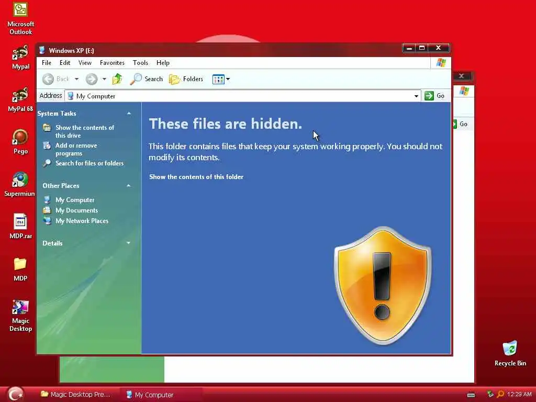The image size is (536, 402).
Task: Click the keyboard tray icon
Action: [x=471, y=395]
